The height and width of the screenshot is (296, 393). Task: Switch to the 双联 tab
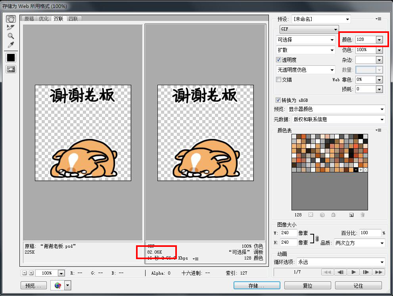click(x=58, y=19)
